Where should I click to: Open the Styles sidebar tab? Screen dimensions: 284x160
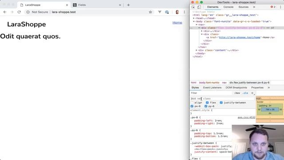click(195, 88)
